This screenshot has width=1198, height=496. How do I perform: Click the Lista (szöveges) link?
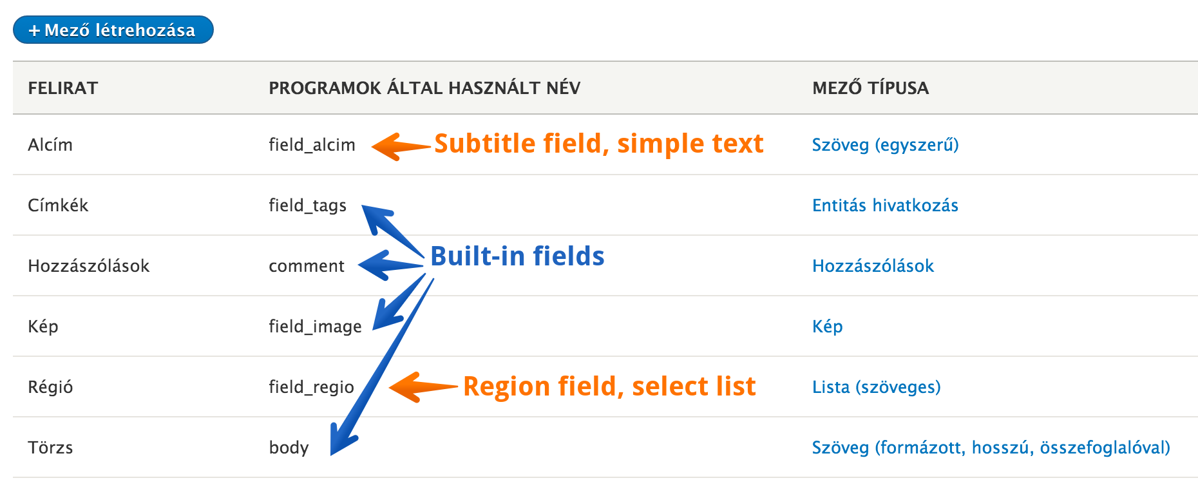pos(876,387)
